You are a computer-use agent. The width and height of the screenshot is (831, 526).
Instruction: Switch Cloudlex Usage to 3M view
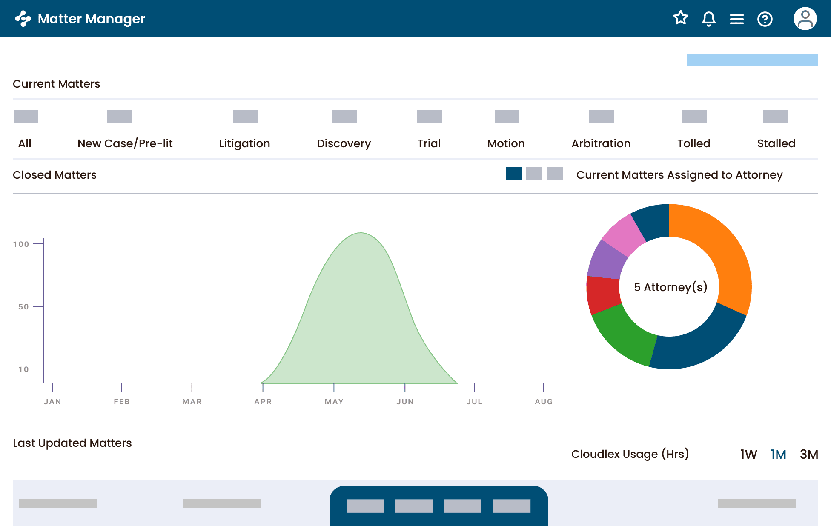point(808,455)
